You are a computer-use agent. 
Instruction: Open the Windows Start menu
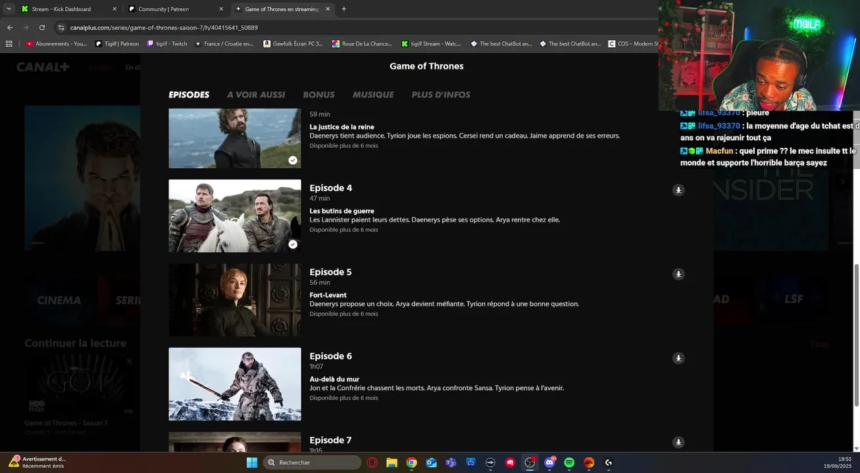252,462
